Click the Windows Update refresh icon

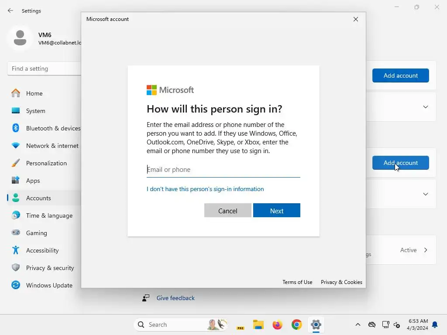(x=16, y=285)
